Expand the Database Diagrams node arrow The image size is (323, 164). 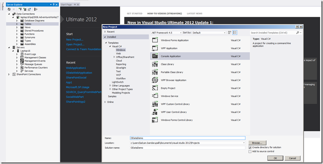17,21
